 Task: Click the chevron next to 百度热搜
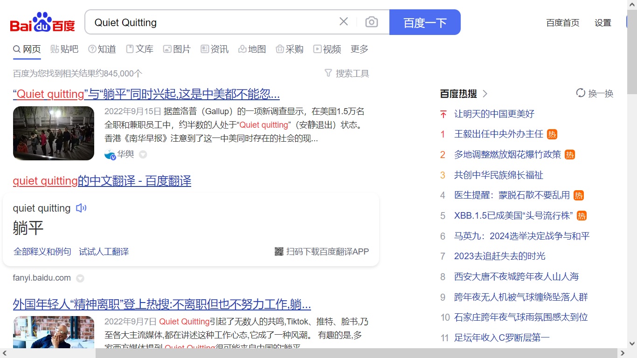485,94
